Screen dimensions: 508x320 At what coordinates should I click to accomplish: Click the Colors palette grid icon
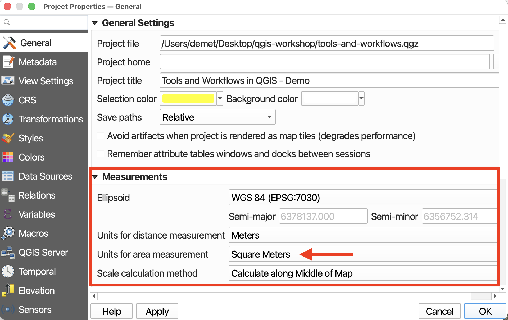pyautogui.click(x=8, y=157)
